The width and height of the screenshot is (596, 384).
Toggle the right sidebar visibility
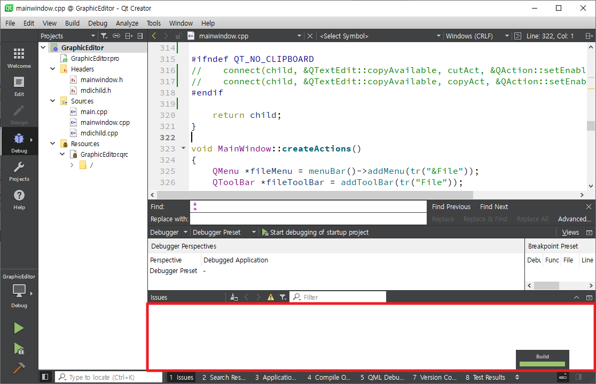tap(578, 377)
